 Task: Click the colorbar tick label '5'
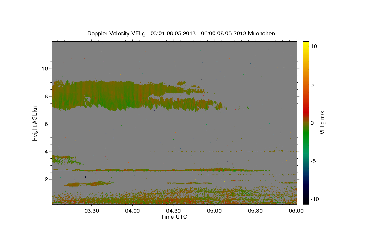pos(312,85)
